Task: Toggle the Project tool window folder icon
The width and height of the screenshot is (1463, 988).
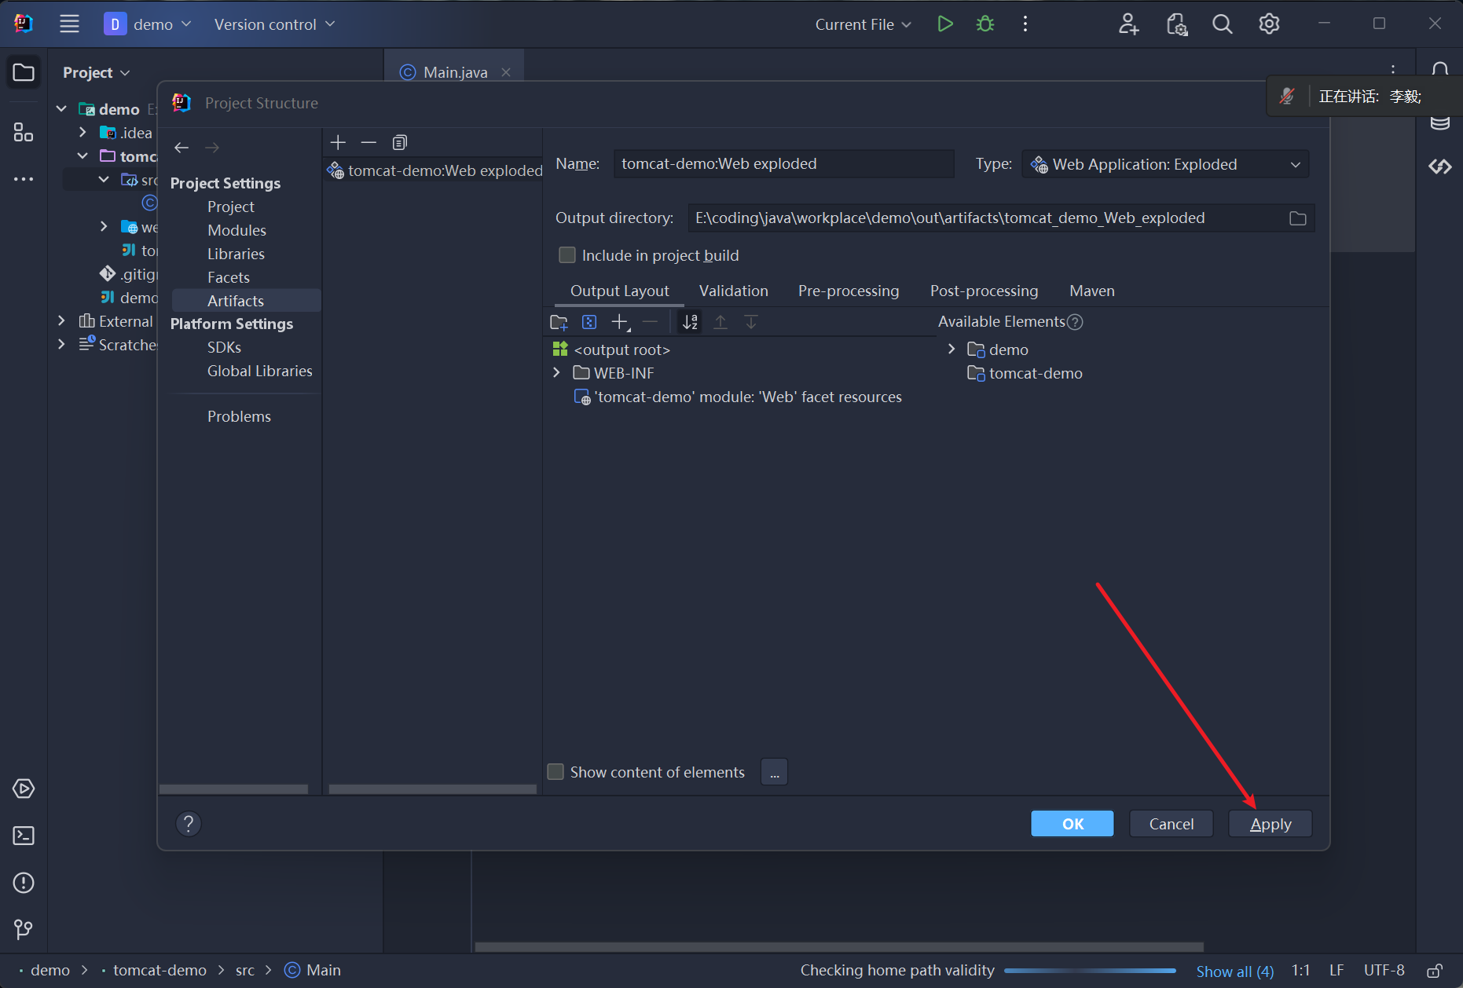Action: (24, 72)
